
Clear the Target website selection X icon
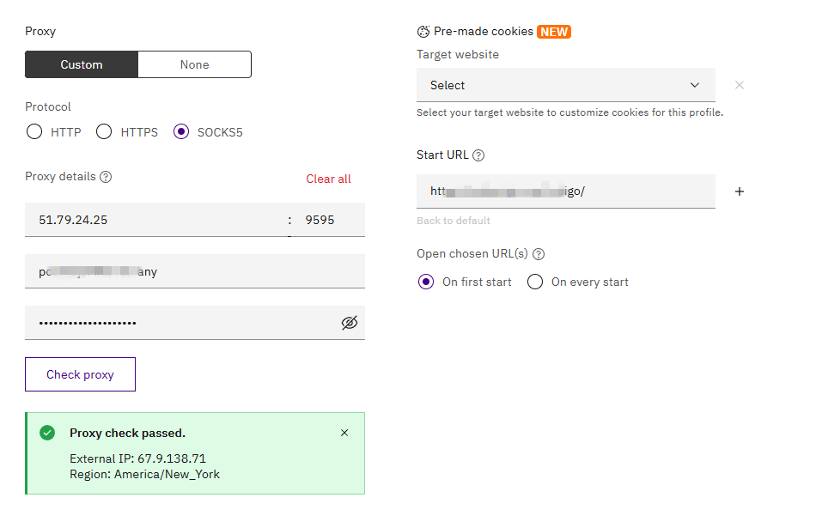coord(740,85)
